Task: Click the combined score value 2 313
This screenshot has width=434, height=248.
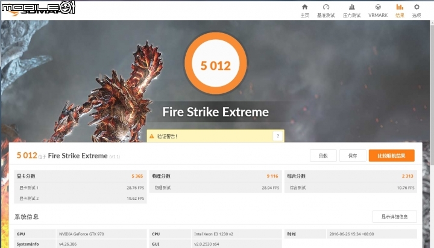Action: pyautogui.click(x=407, y=176)
